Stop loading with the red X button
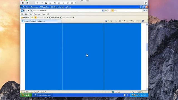This screenshot has height=100, width=178. tap(109, 11)
